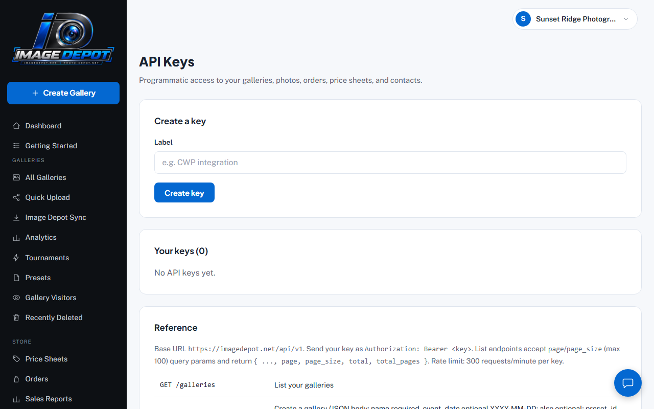
Task: Focus the Label input field
Action: click(x=390, y=163)
